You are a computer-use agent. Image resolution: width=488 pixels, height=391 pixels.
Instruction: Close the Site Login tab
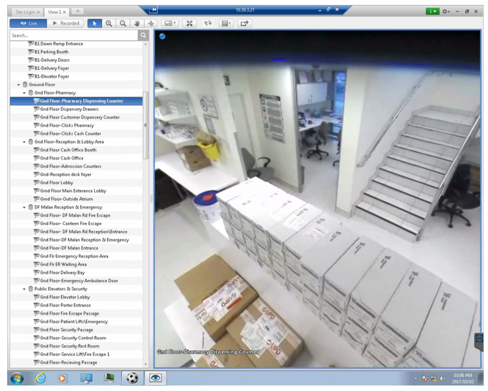[39, 12]
